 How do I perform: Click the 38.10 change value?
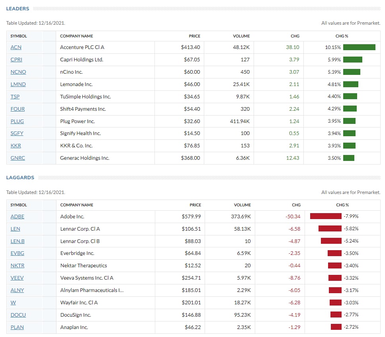293,47
